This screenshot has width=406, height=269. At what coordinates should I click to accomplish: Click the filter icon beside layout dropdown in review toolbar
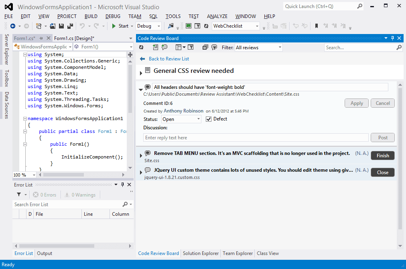click(x=191, y=47)
